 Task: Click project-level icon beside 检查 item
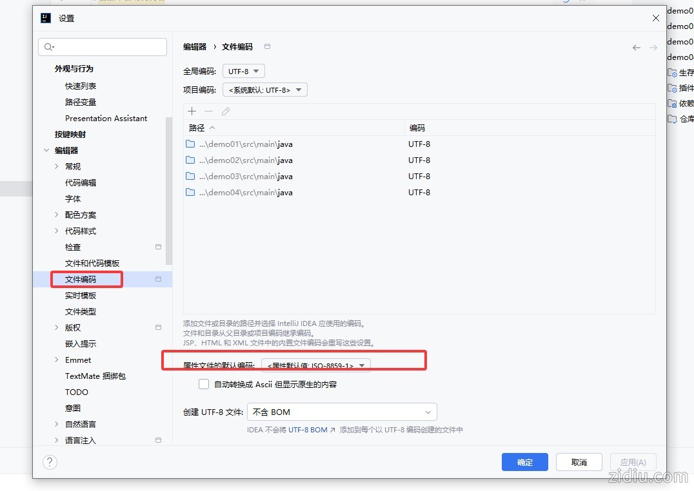click(x=158, y=247)
